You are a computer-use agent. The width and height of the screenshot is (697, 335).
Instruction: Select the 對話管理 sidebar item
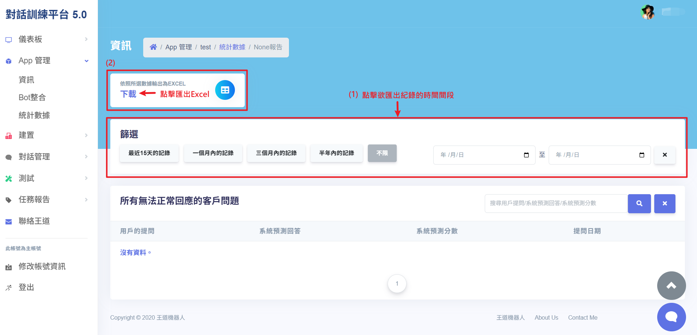click(x=34, y=157)
